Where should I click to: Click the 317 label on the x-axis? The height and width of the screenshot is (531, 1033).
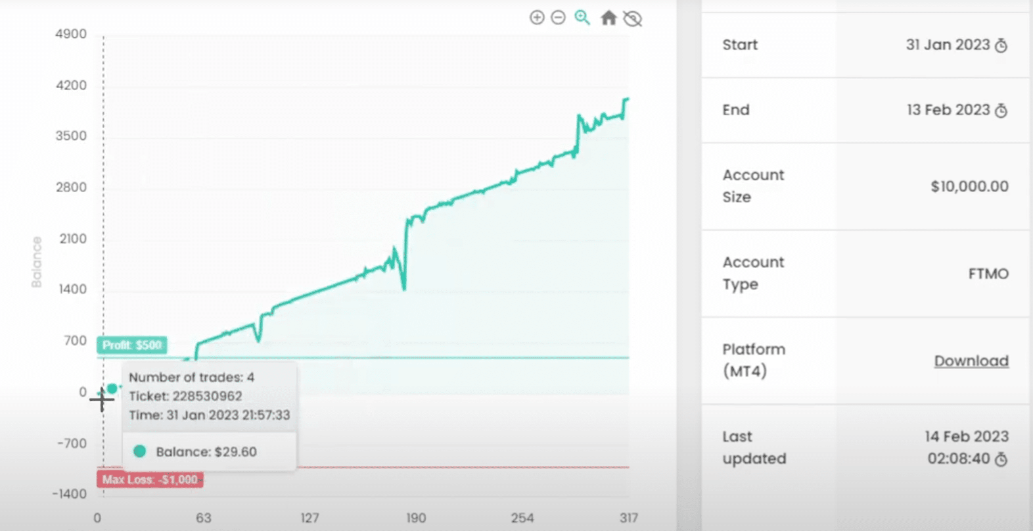click(629, 518)
